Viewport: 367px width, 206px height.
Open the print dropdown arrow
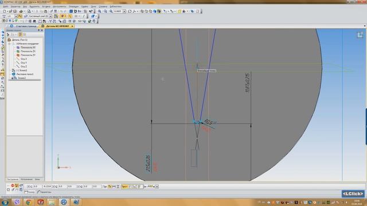[x=24, y=11]
